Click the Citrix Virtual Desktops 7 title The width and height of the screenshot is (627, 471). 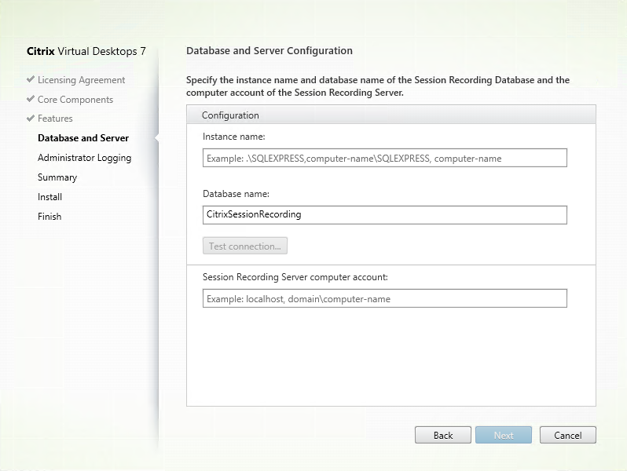(86, 52)
